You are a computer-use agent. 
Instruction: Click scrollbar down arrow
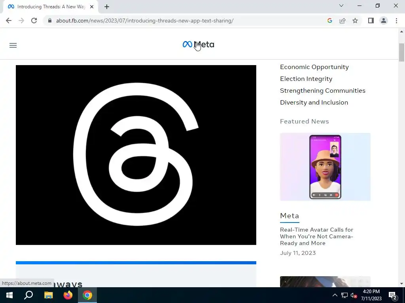click(401, 284)
